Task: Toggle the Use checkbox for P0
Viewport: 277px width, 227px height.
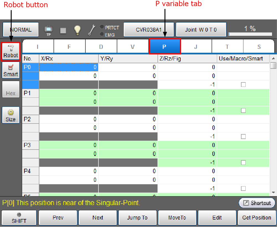Action: [243, 85]
